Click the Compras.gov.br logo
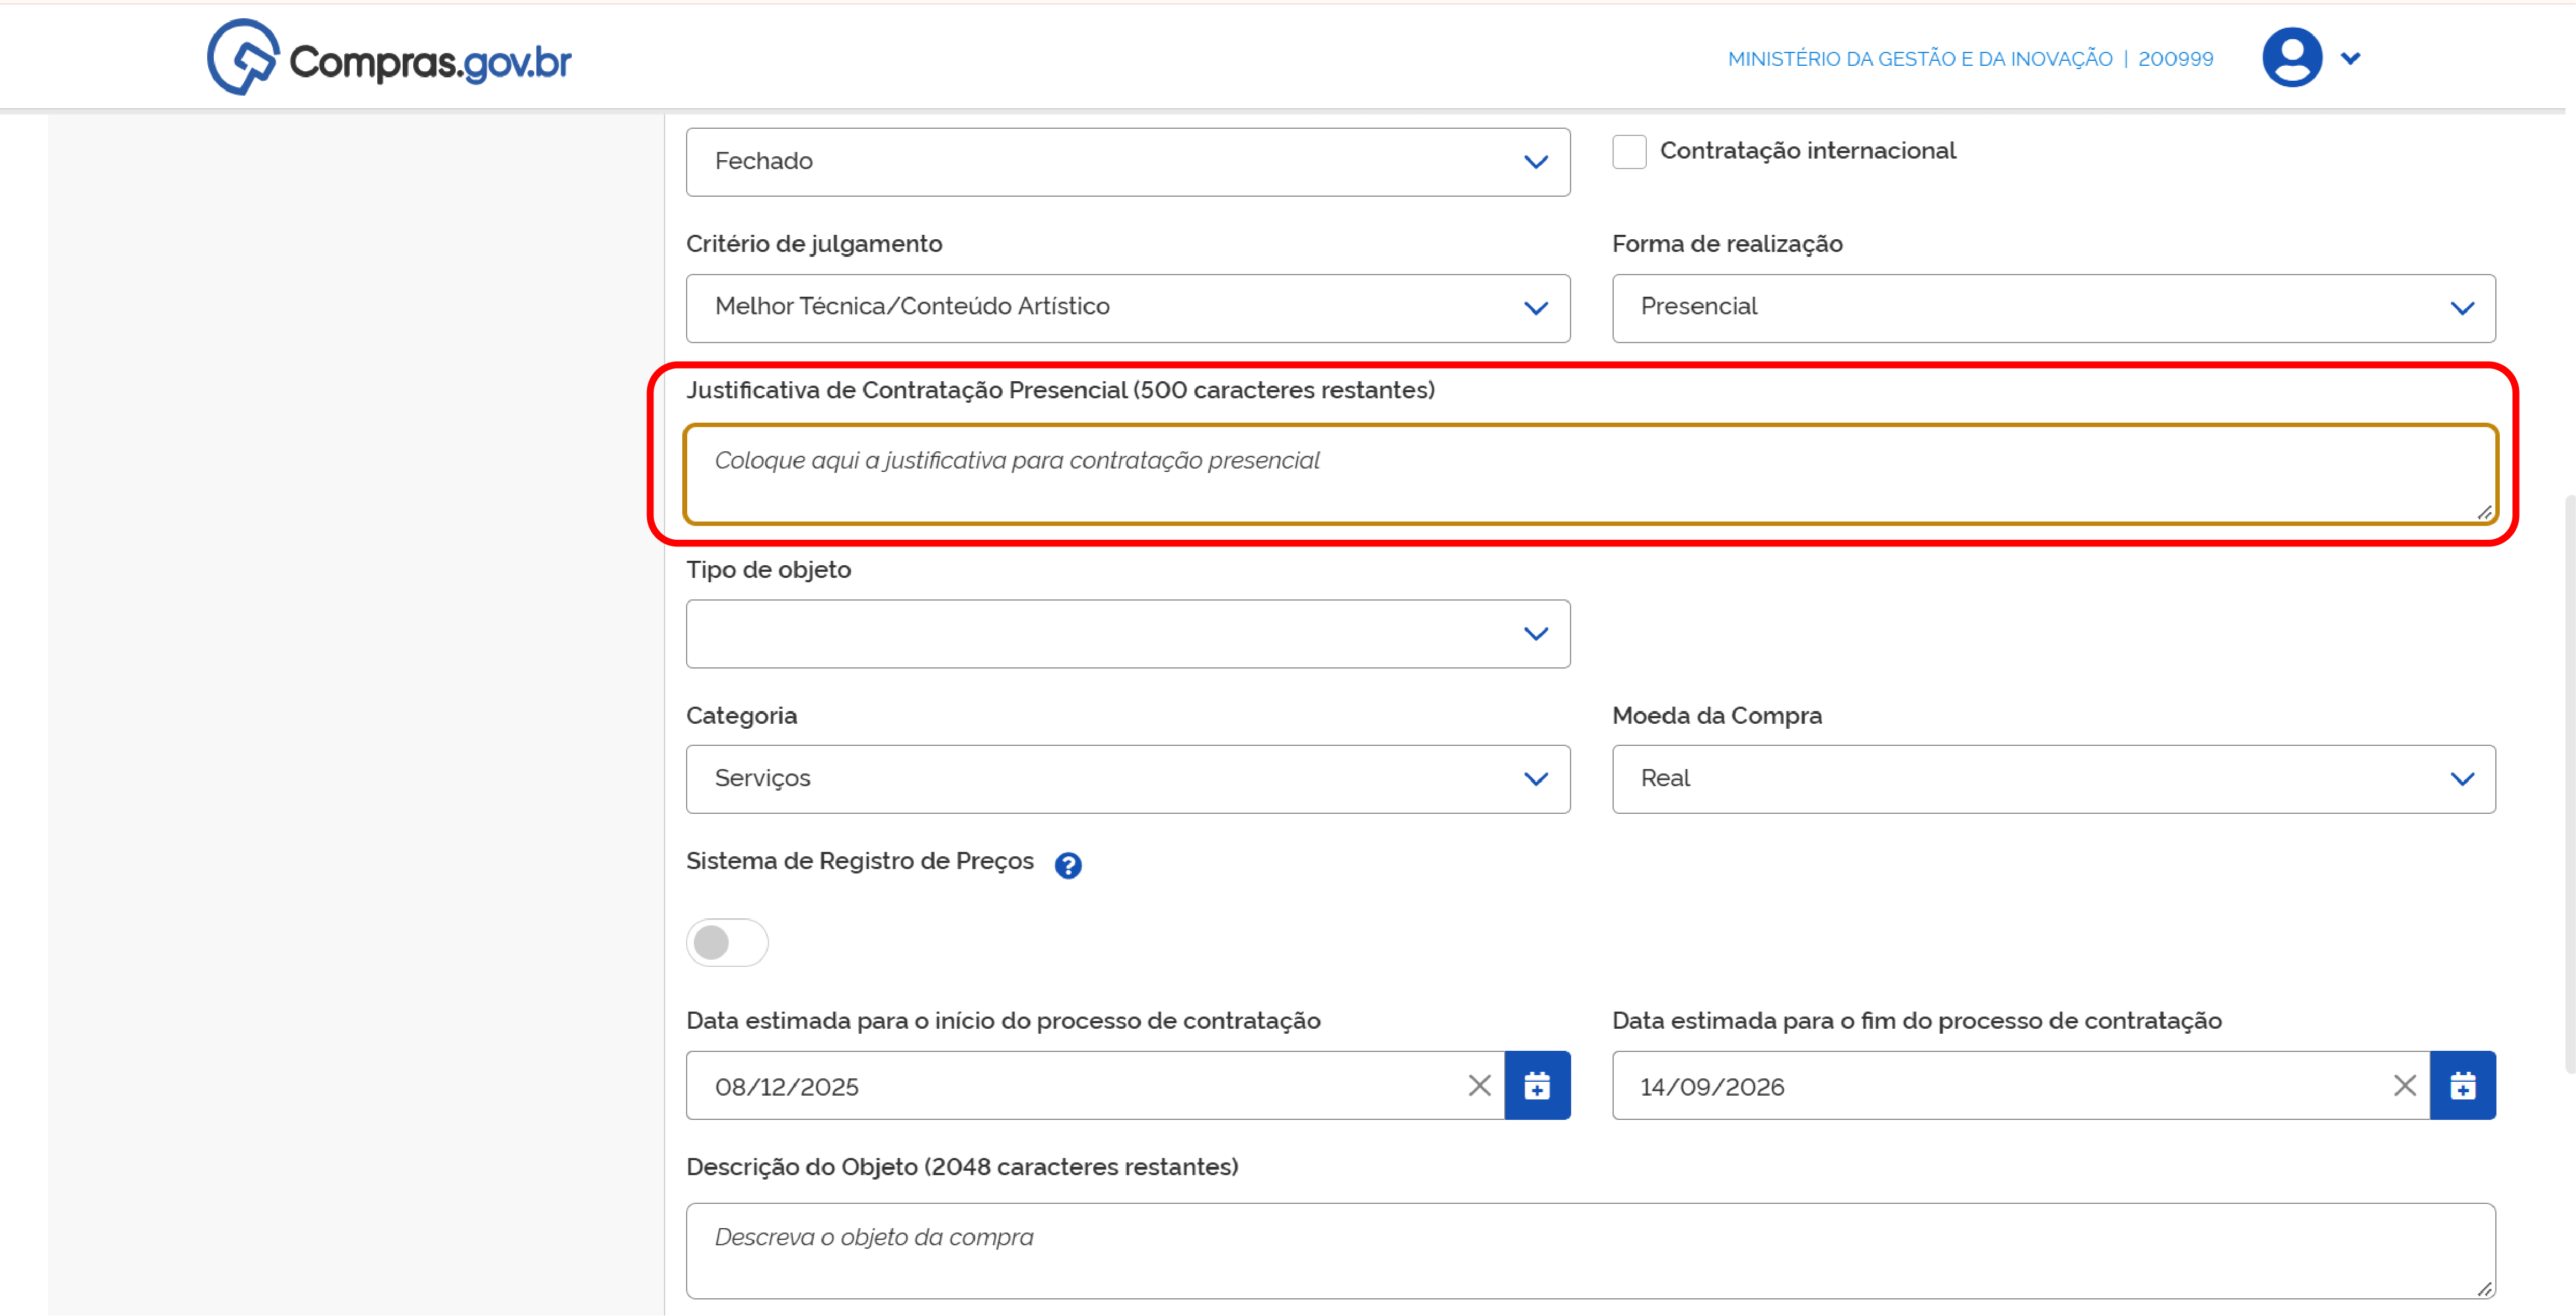 [389, 58]
